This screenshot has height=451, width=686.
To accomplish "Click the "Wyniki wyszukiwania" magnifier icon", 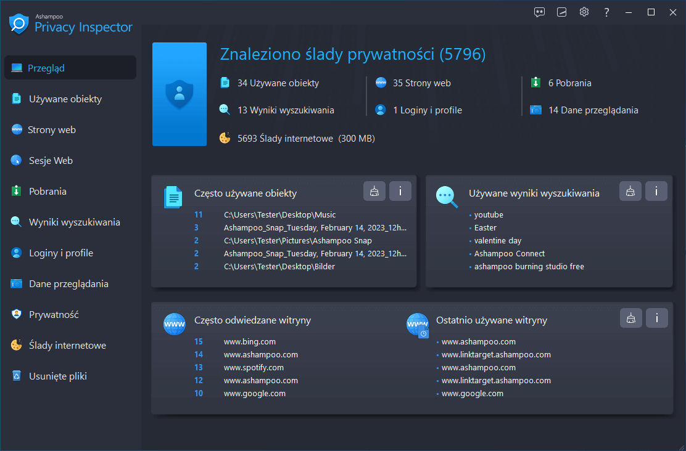I will [16, 222].
